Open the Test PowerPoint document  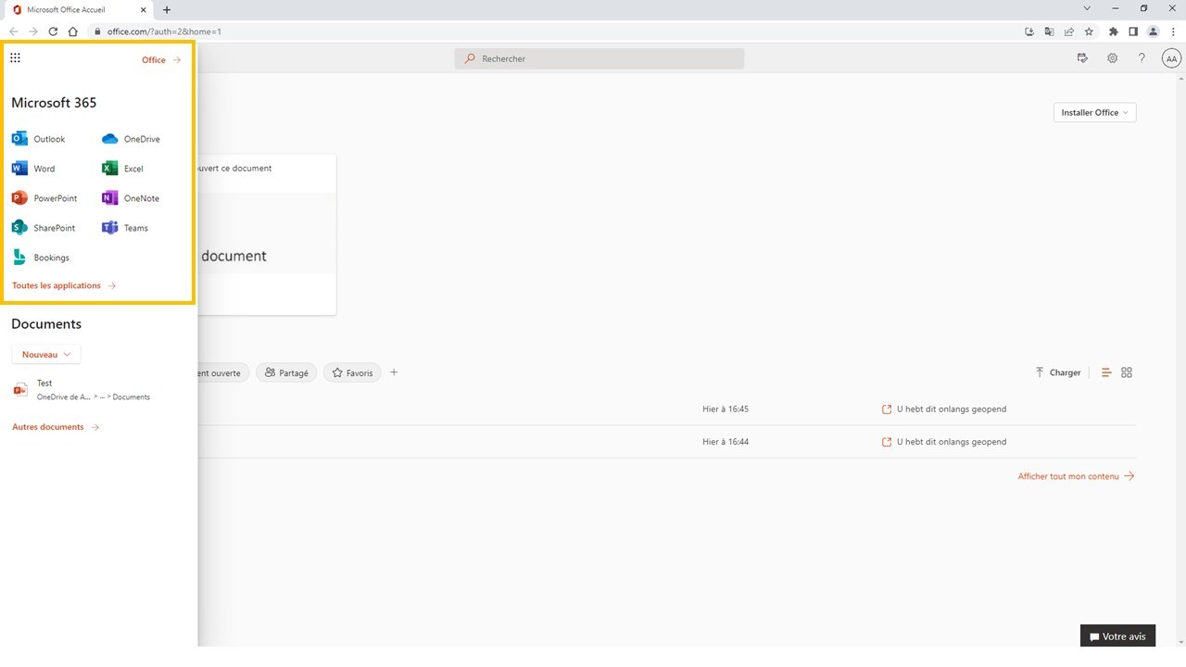pyautogui.click(x=82, y=390)
